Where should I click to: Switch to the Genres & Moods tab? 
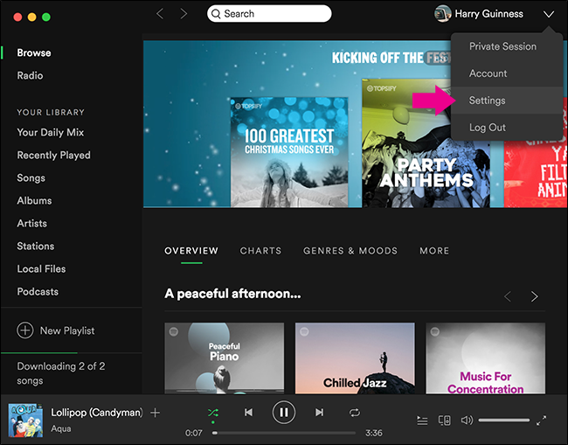click(350, 251)
